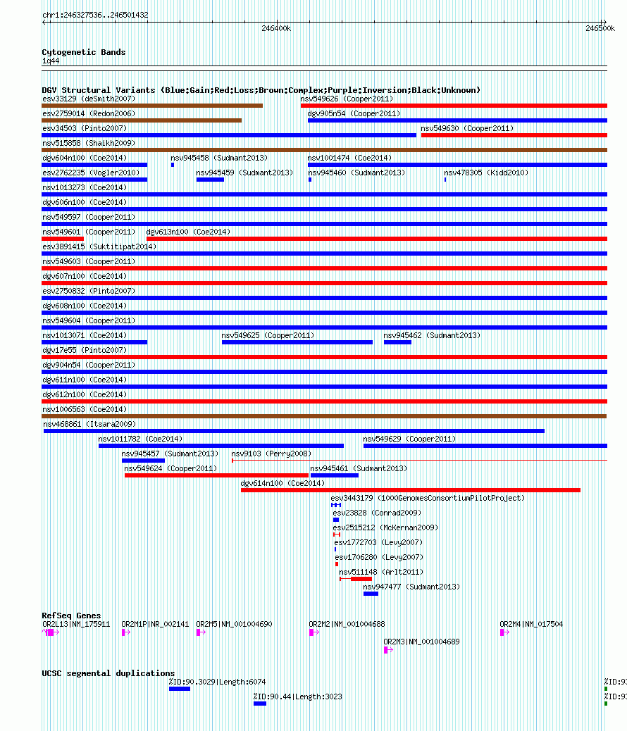
Task: Select the nsv947477 blue variant bar
Action: click(371, 594)
